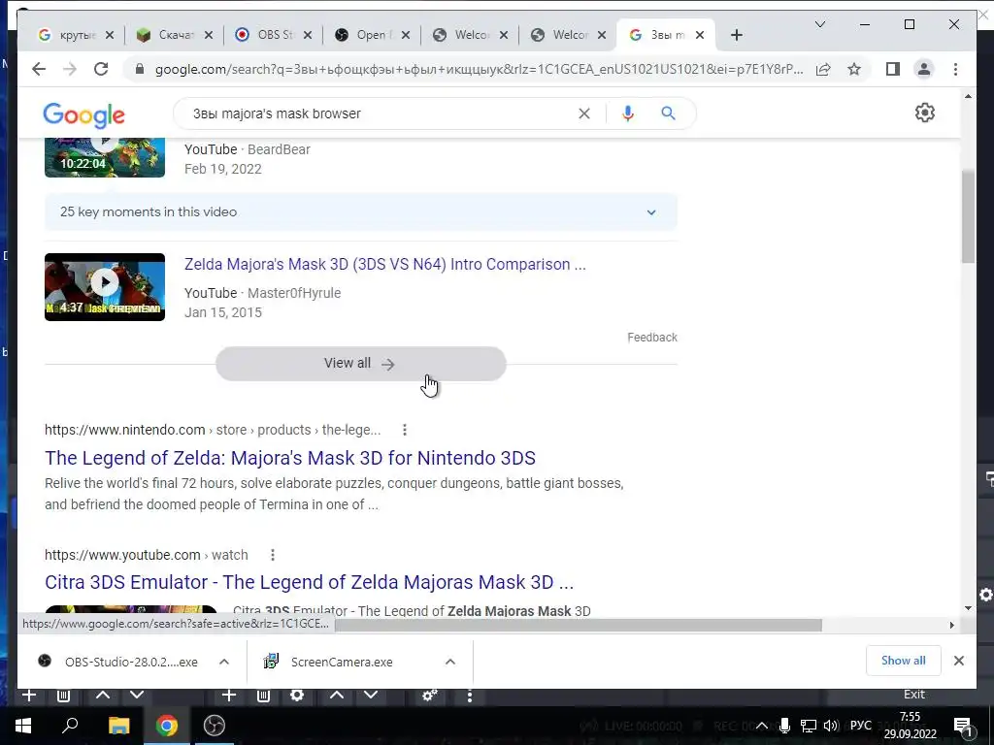Play the Intro Comparison video thumbnail
Image resolution: width=994 pixels, height=745 pixels.
[x=105, y=287]
